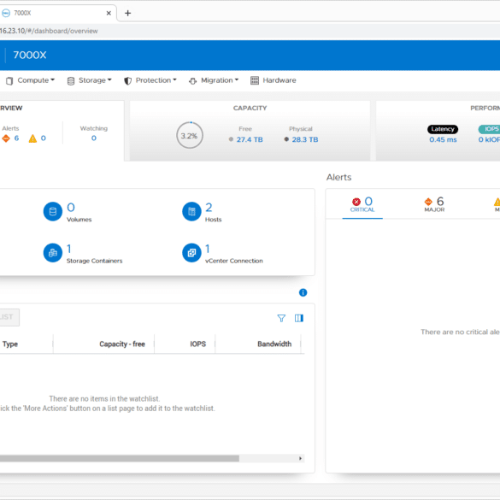Click the 0.45 ms latency value
The height and width of the screenshot is (500, 500).
pyautogui.click(x=443, y=139)
